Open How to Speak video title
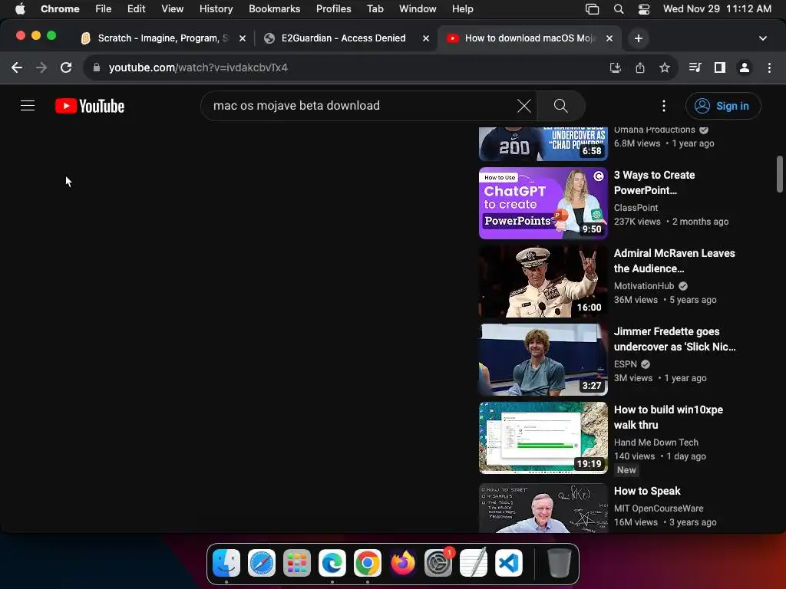The height and width of the screenshot is (589, 786). pos(647,491)
